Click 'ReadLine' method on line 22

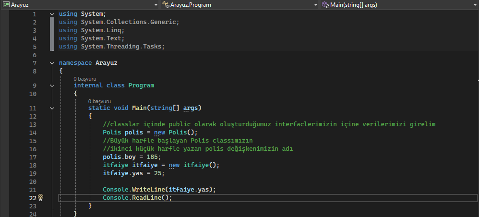pos(147,198)
